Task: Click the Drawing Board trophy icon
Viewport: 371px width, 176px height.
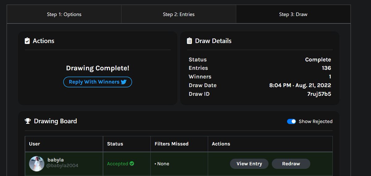Action: (28, 121)
